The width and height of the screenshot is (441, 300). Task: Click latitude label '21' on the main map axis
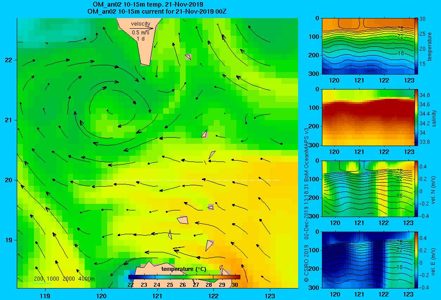pyautogui.click(x=9, y=120)
